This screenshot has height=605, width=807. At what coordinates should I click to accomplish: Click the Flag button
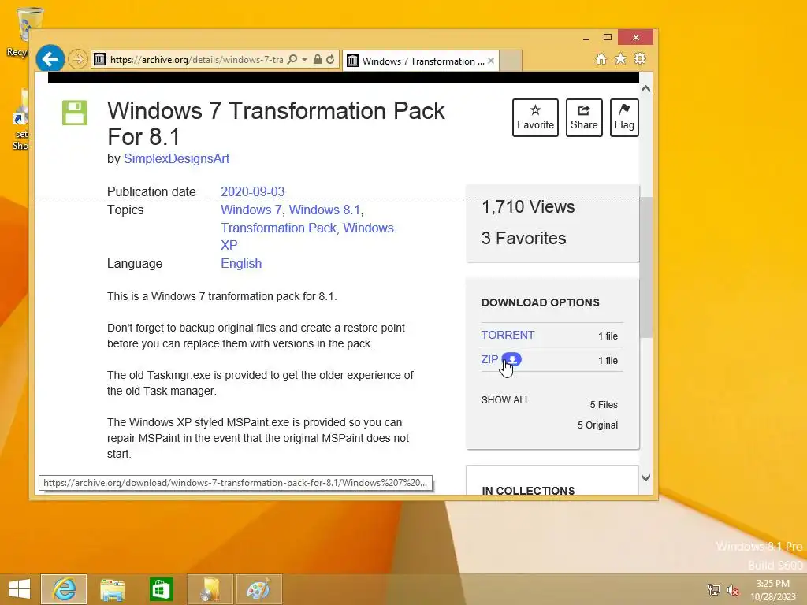pos(624,118)
